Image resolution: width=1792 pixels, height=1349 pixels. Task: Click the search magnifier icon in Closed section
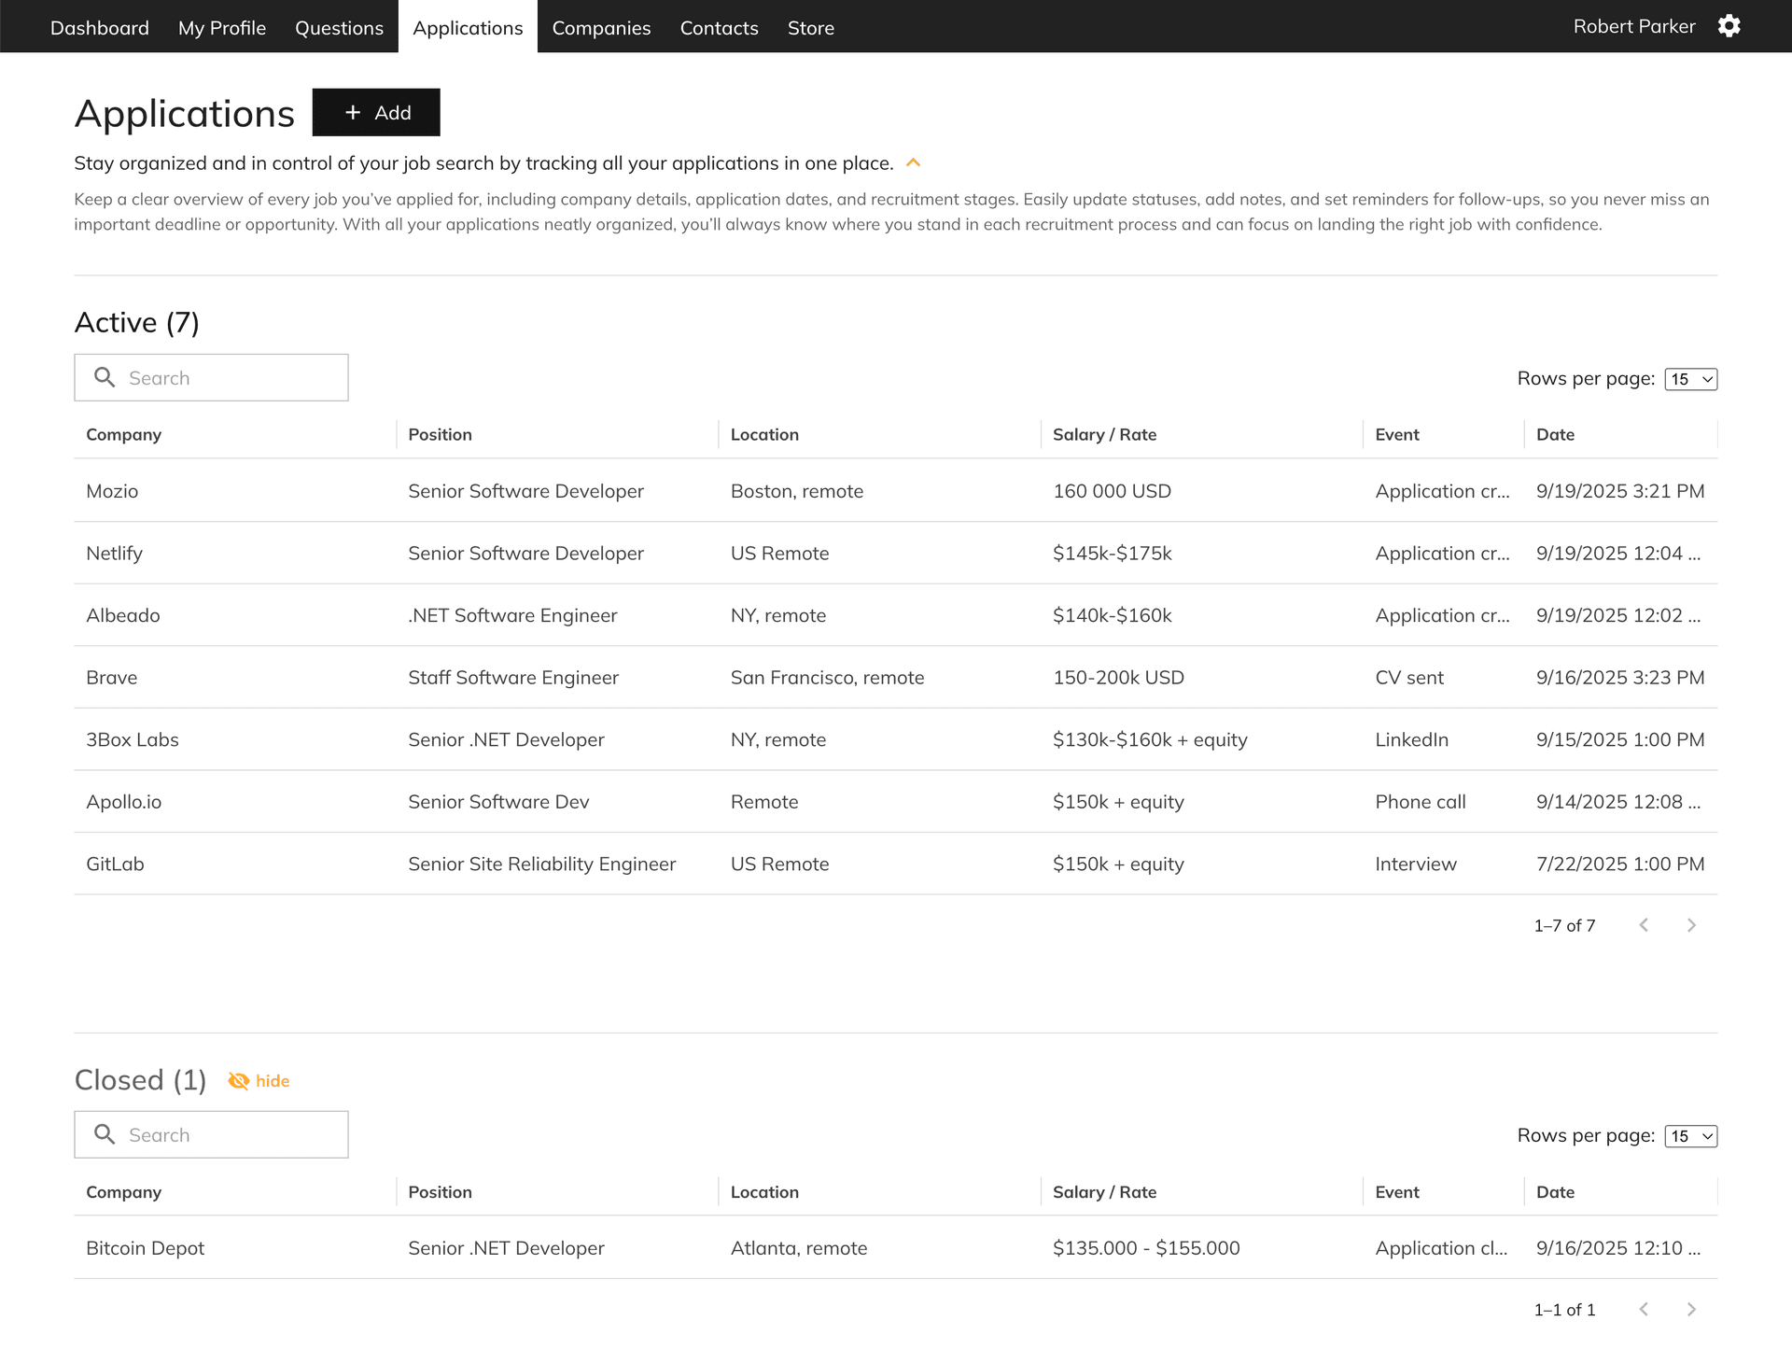tap(105, 1134)
